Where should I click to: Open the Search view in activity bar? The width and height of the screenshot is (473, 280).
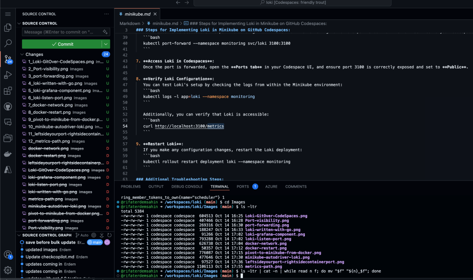[x=8, y=43]
